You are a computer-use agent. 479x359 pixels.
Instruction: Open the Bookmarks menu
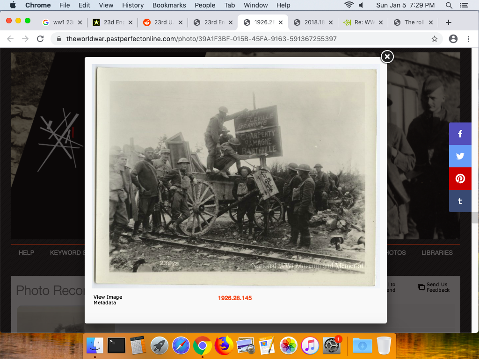pyautogui.click(x=169, y=5)
